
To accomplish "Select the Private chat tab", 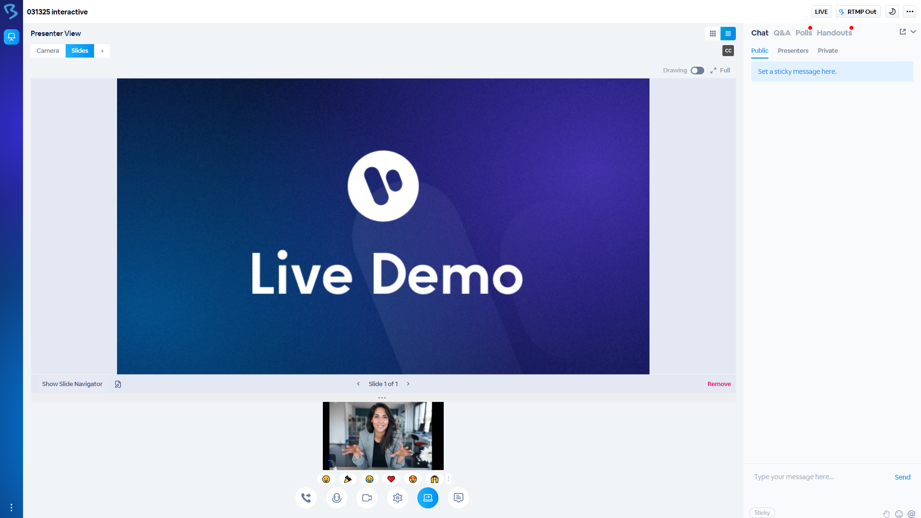I will (x=828, y=51).
